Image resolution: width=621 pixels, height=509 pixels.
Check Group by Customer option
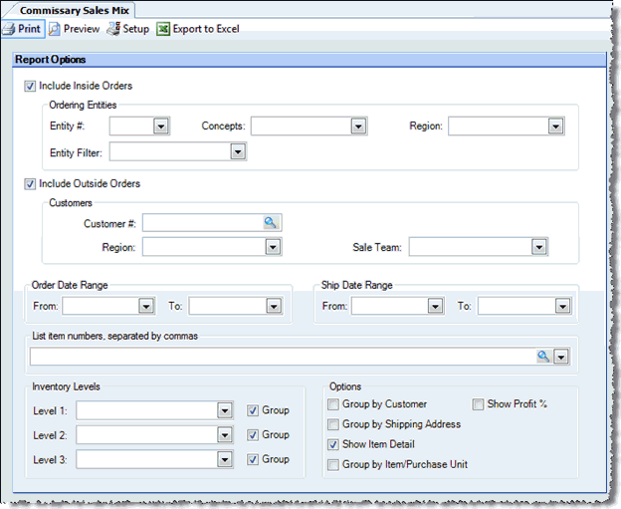(333, 404)
